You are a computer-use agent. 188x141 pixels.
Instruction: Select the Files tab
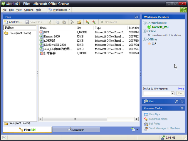coord(27,130)
